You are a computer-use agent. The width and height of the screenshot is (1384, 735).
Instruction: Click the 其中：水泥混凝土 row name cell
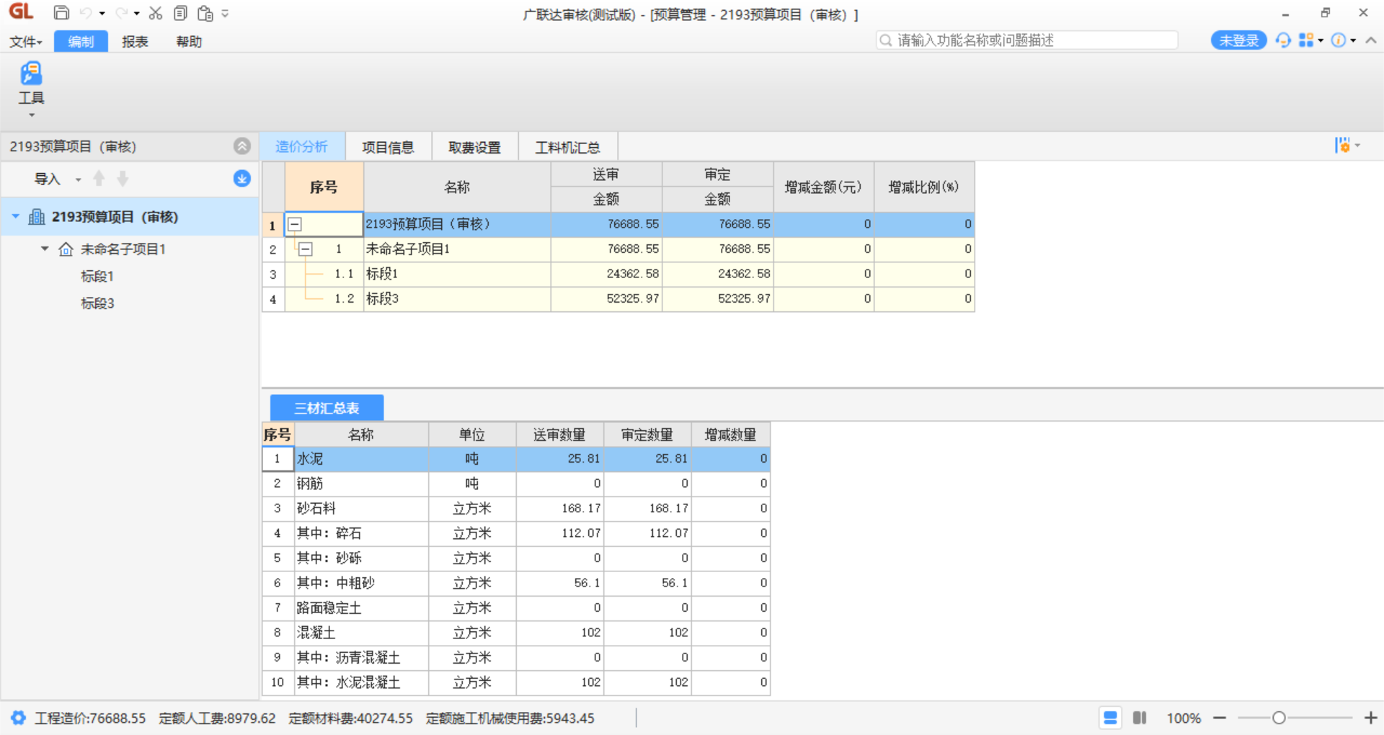coord(361,682)
